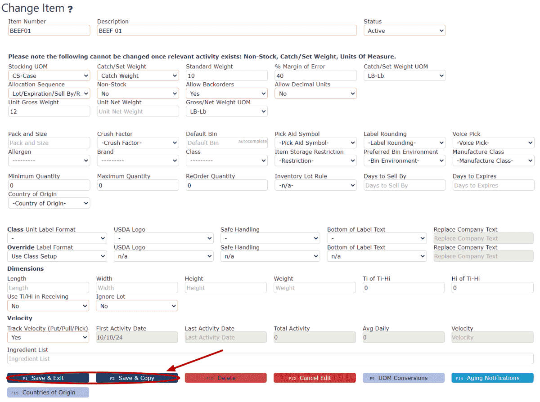Click the Delete button
Viewport: 540px width, 402px height.
226,378
